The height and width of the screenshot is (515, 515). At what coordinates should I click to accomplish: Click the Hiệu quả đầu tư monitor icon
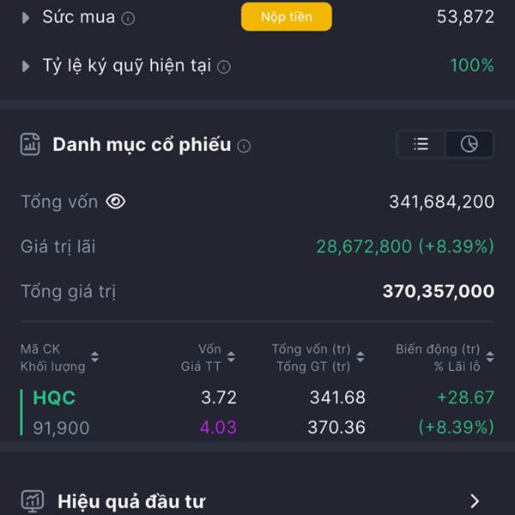pos(33,501)
